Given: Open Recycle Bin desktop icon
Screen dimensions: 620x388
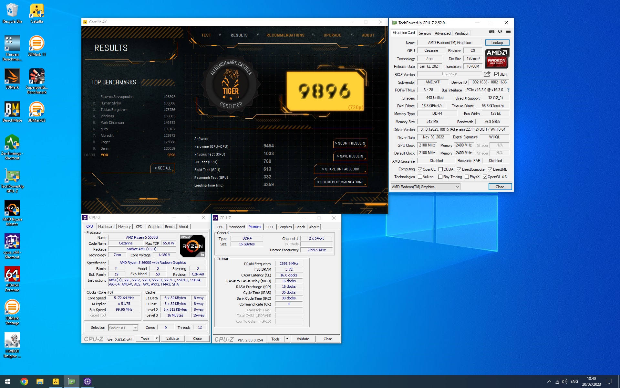Looking at the screenshot, I should (x=12, y=13).
